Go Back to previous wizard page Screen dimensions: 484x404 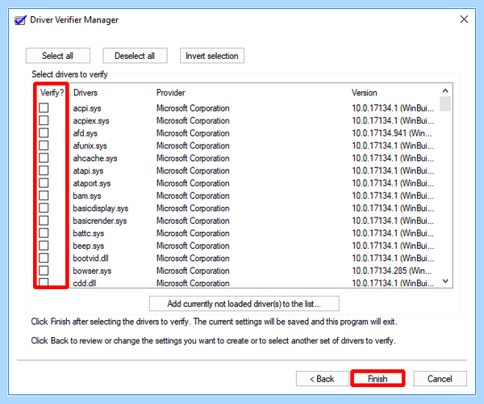coord(322,379)
